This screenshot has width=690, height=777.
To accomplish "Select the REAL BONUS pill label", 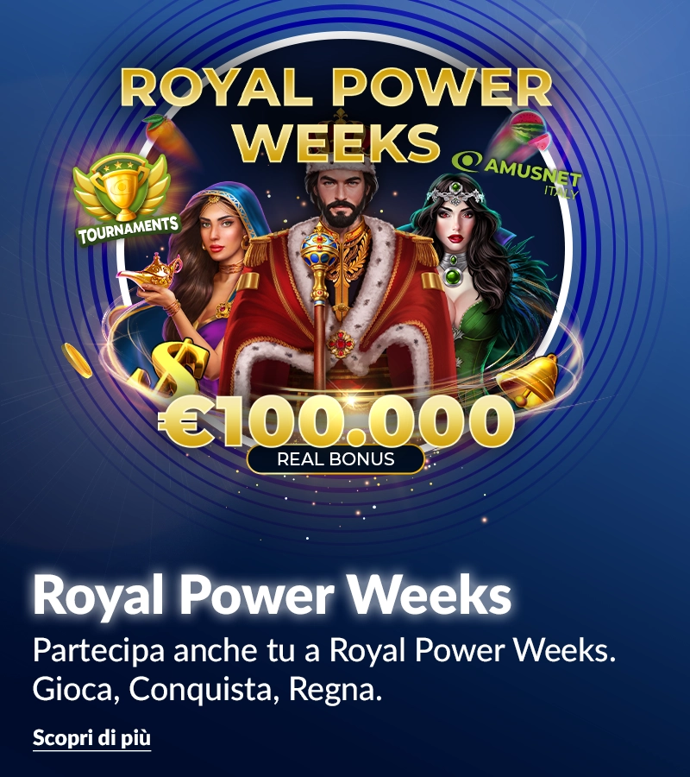I will point(336,459).
